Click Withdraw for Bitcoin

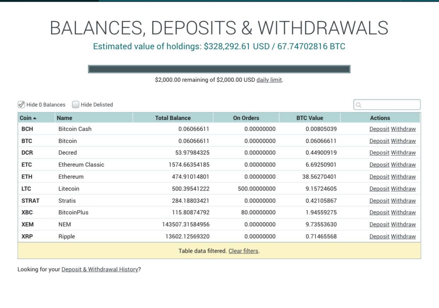tap(403, 141)
